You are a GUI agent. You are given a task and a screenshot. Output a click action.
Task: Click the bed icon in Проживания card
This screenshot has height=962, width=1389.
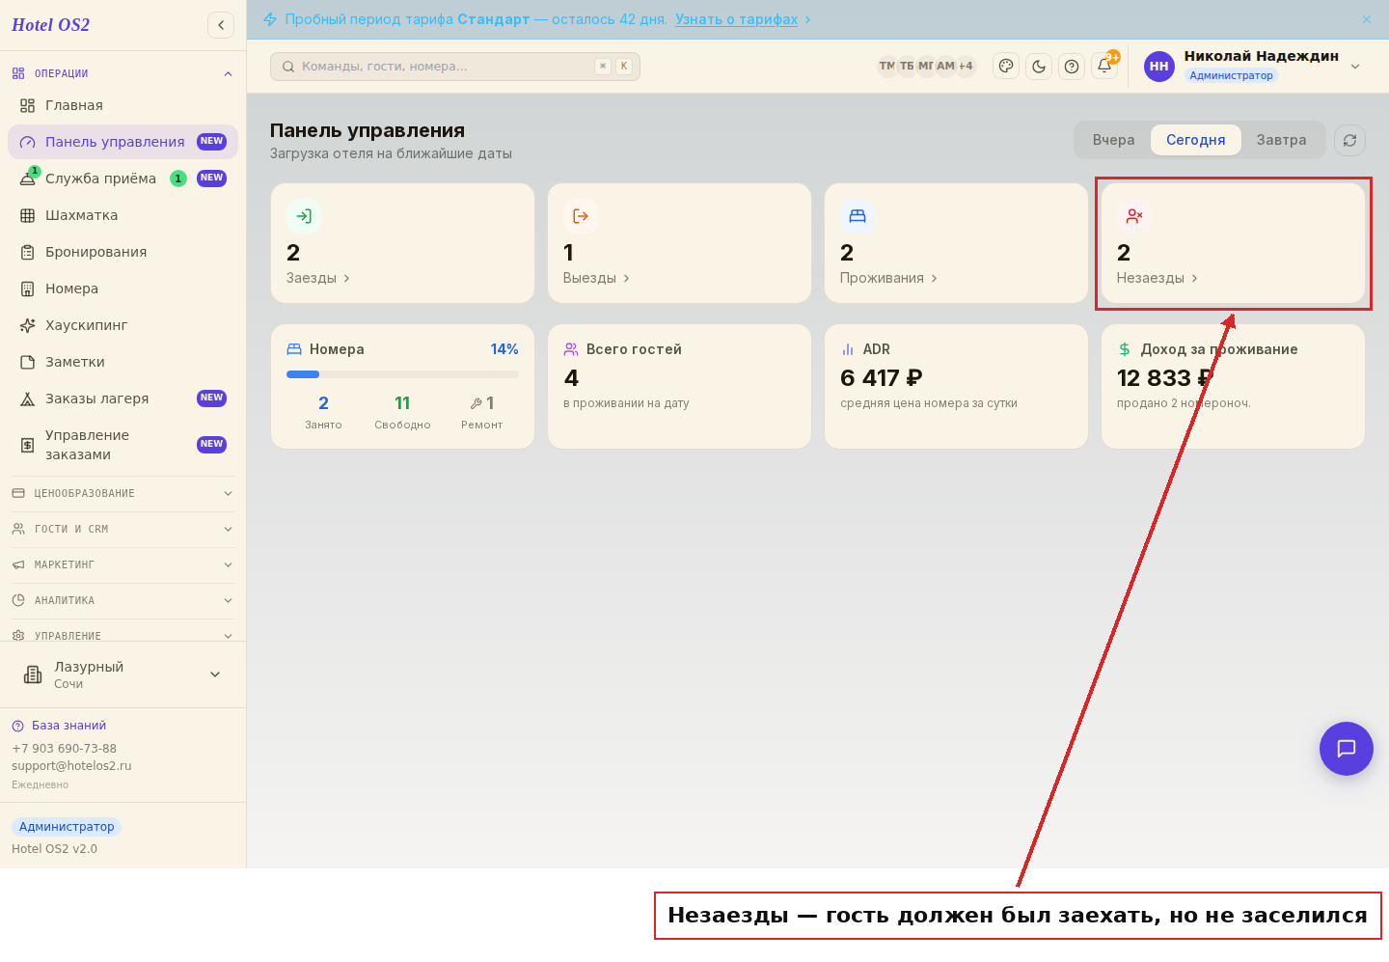[x=858, y=216]
